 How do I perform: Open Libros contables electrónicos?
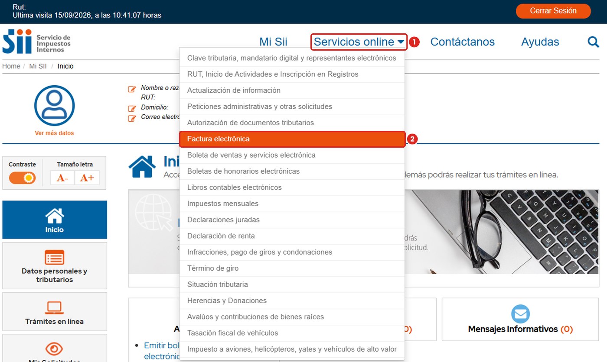(x=292, y=187)
